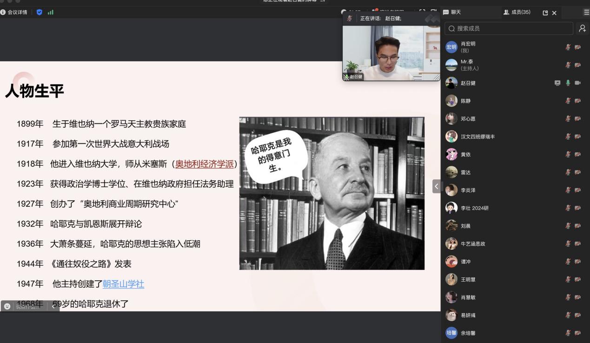Open the hamburger menu at top right
This screenshot has width=590, height=343.
[586, 13]
